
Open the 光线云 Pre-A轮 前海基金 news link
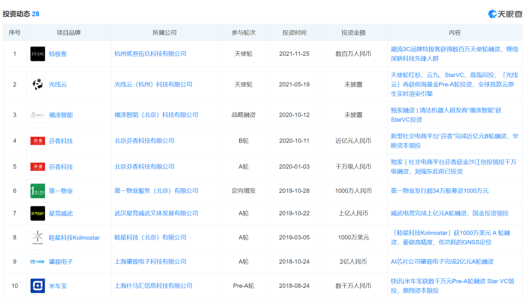point(454,84)
